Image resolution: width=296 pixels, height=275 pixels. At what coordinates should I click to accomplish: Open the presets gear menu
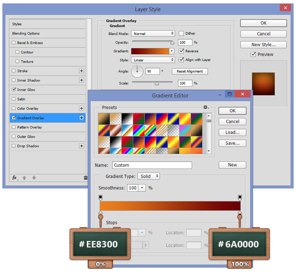click(206, 107)
